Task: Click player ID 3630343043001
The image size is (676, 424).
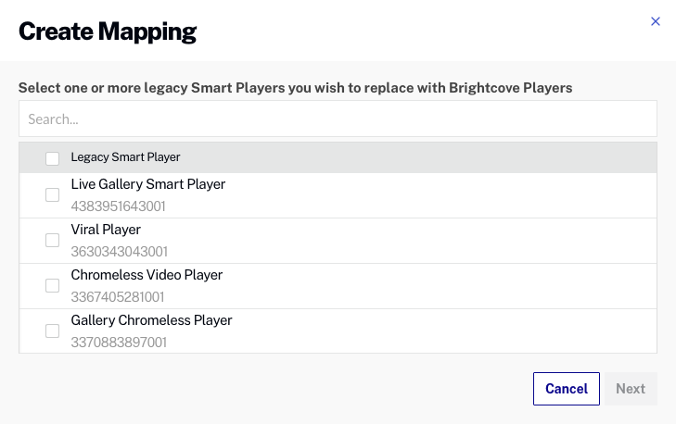Action: point(119,252)
